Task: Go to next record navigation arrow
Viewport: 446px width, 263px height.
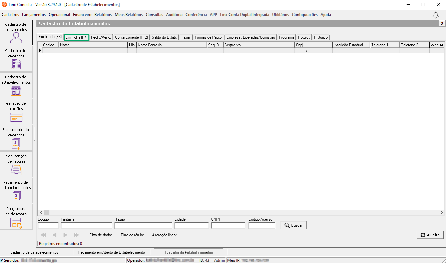Action: [x=65, y=235]
